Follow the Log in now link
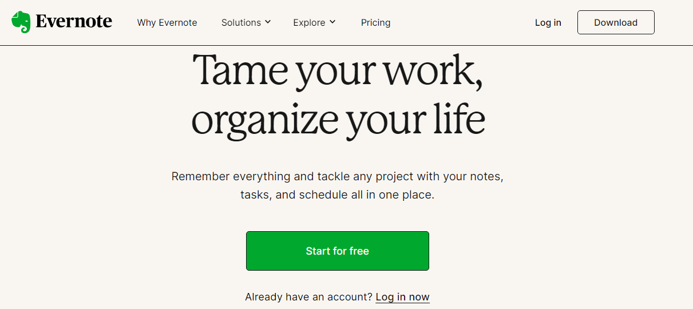693x309 pixels. tap(402, 297)
